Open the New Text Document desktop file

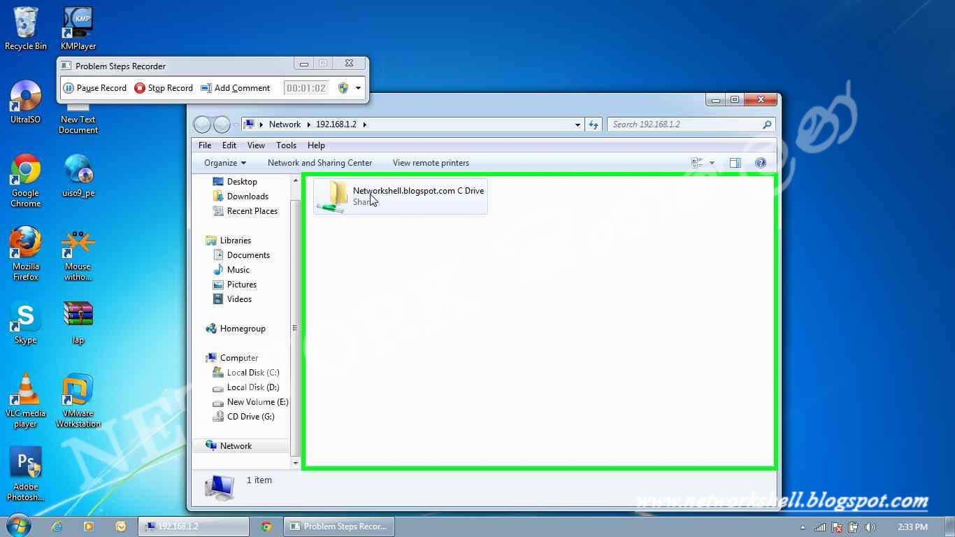(x=78, y=119)
